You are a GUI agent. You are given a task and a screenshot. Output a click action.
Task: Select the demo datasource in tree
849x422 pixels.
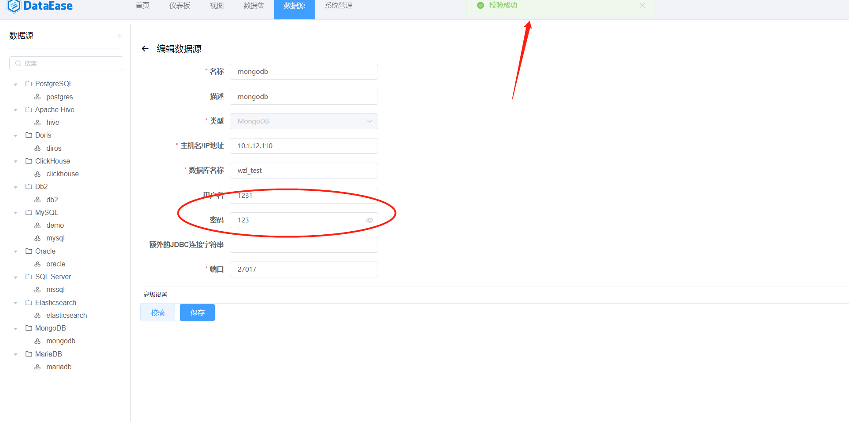(x=55, y=226)
